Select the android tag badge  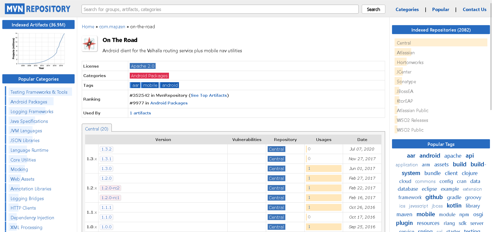[169, 85]
